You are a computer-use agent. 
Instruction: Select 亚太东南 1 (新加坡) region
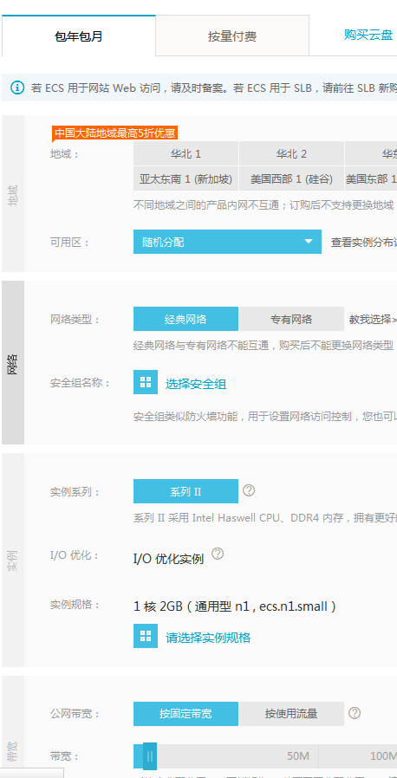(185, 178)
